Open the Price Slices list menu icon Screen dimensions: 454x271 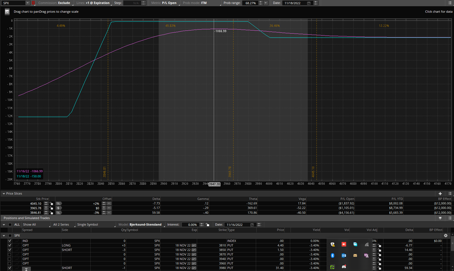click(450, 194)
